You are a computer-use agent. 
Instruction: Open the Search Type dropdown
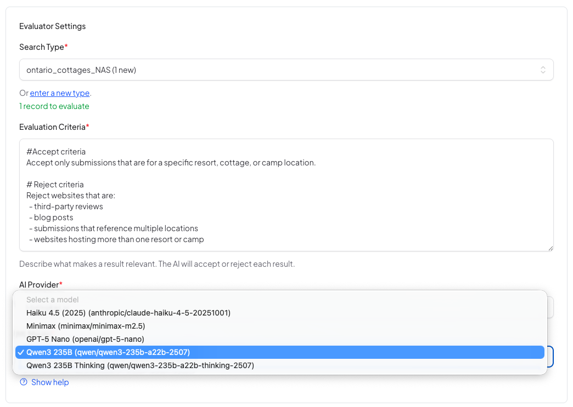pos(286,70)
